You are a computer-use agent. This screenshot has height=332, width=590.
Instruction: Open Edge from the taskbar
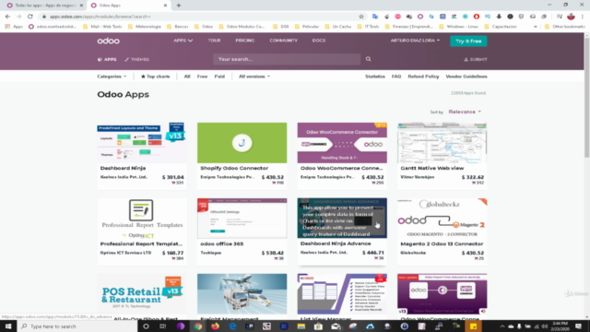[x=232, y=326]
